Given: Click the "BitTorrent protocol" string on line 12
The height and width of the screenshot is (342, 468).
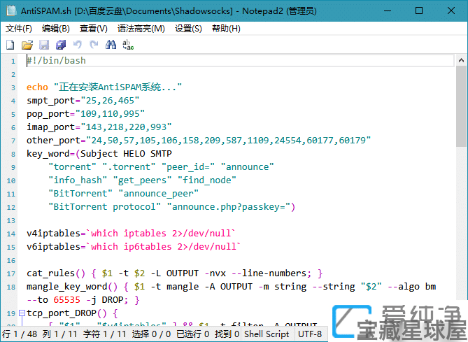Looking at the screenshot, I should pos(105,207).
